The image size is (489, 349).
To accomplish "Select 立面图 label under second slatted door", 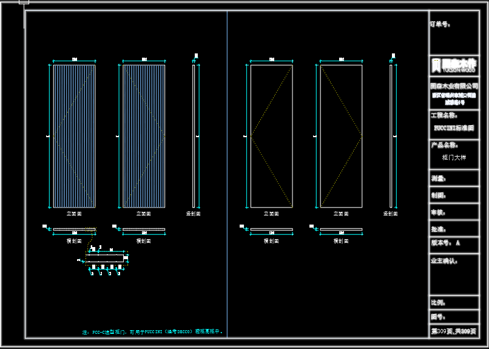I will point(144,214).
